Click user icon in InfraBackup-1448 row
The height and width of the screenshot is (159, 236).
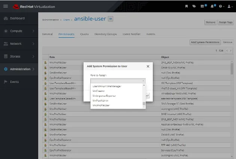[45, 93]
